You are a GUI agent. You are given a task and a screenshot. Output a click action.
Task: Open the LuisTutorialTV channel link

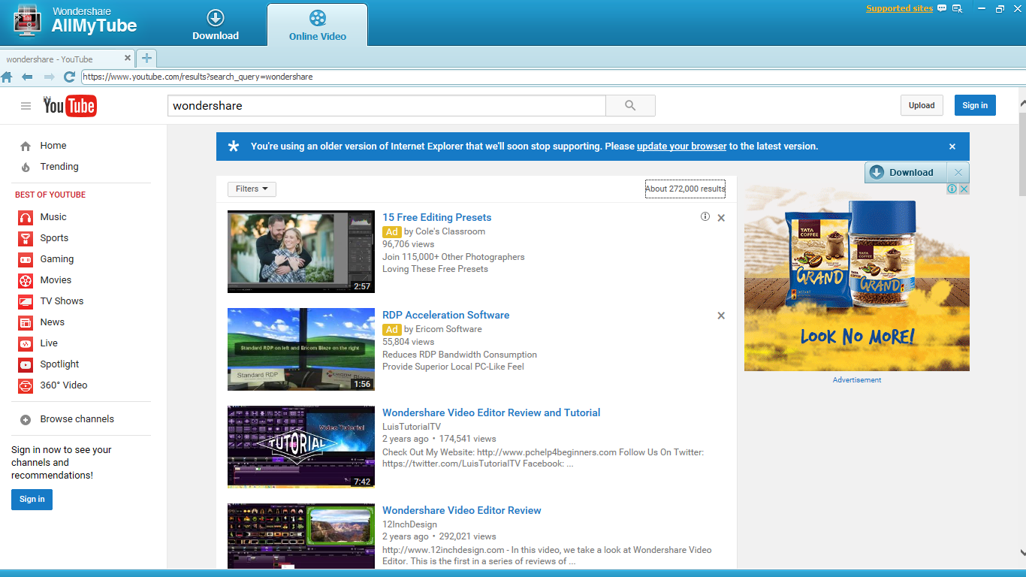click(x=412, y=427)
